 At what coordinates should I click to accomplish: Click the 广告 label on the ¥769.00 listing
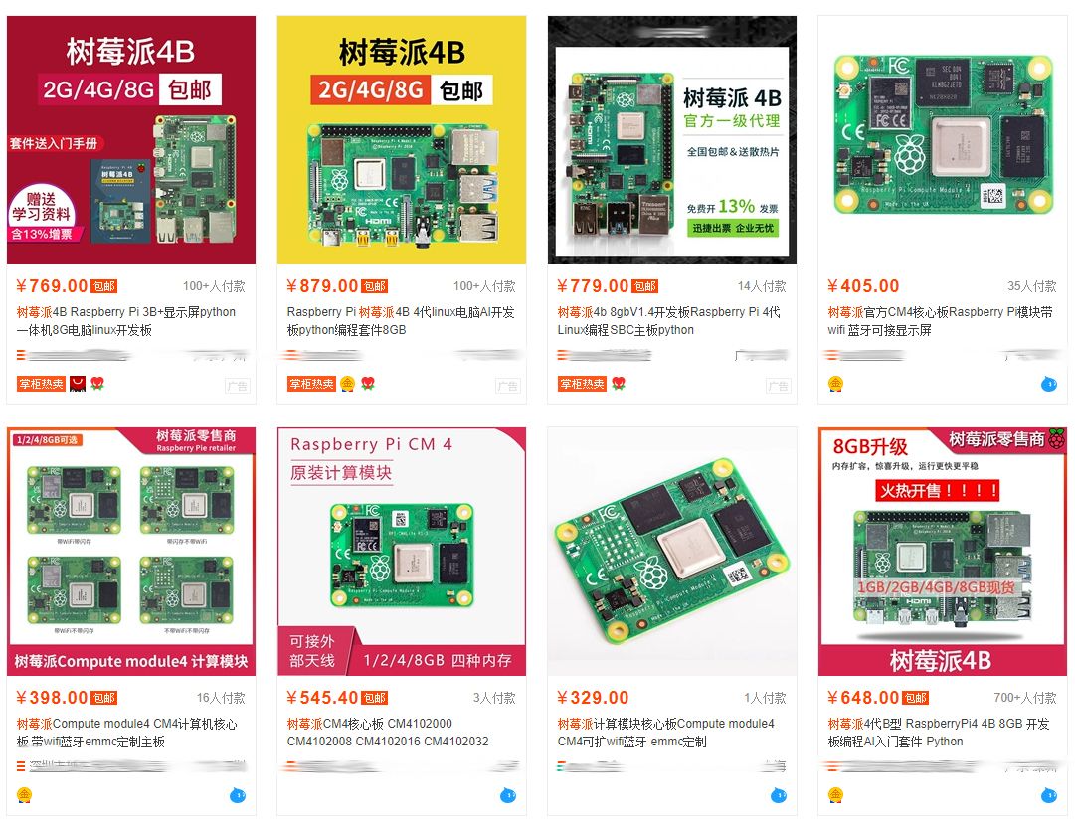[x=238, y=386]
